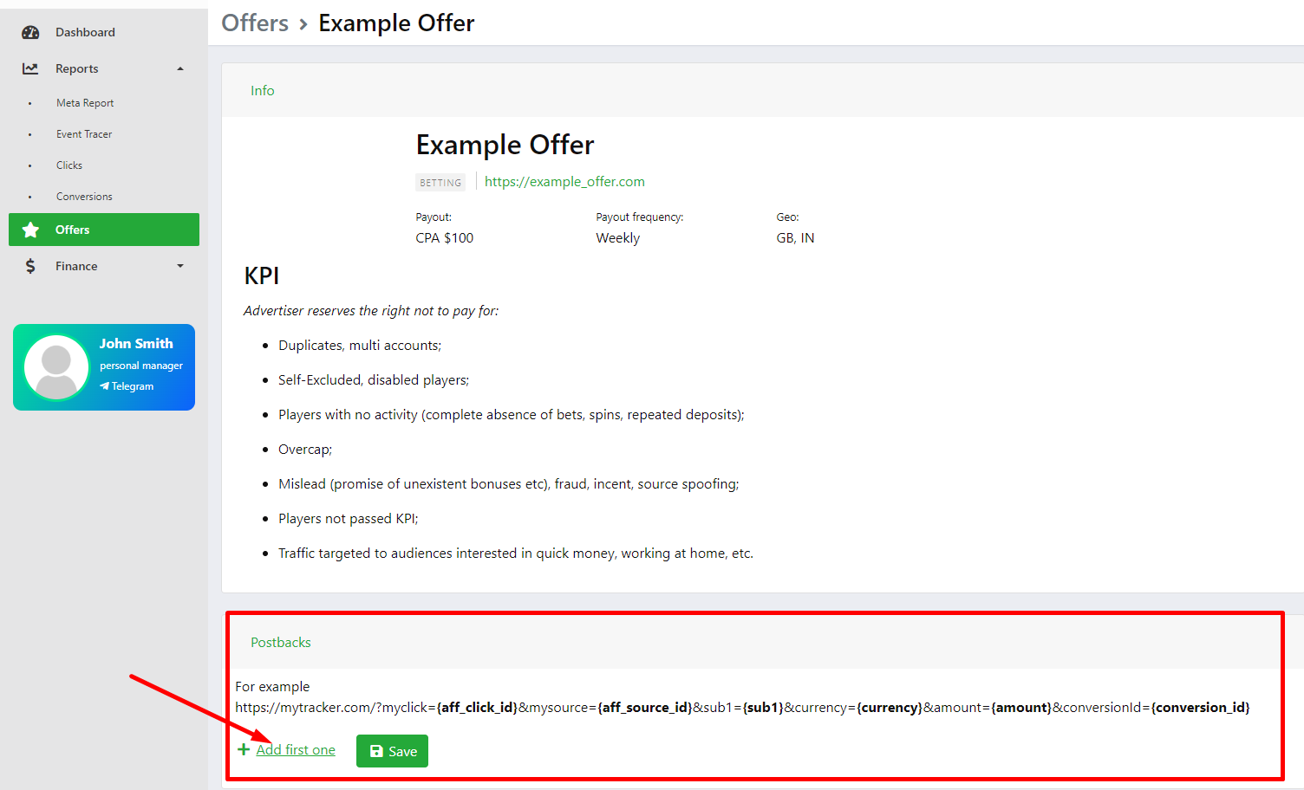Click the Offers star icon

[x=30, y=230]
